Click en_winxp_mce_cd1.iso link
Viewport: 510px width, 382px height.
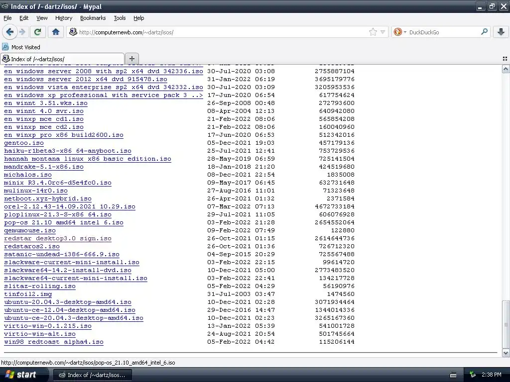click(x=44, y=119)
